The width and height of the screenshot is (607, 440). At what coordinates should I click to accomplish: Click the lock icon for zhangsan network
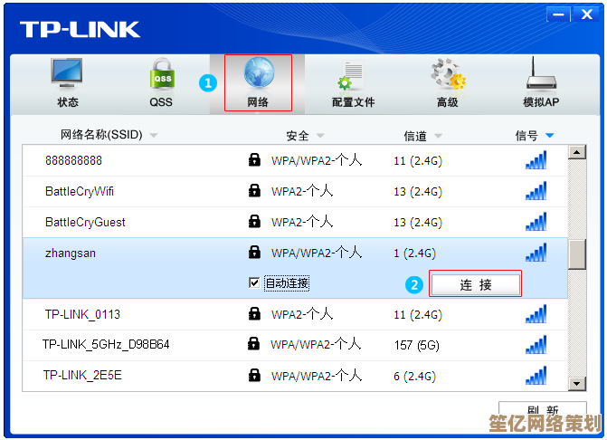[254, 253]
